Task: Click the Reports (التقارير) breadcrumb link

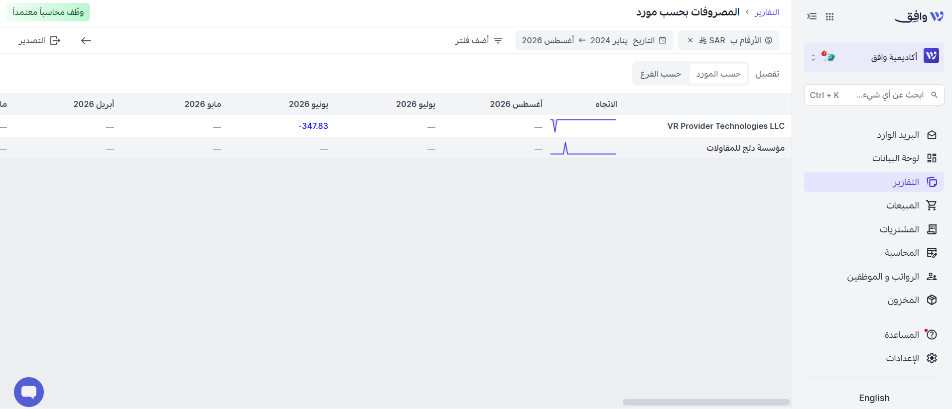Action: click(767, 12)
